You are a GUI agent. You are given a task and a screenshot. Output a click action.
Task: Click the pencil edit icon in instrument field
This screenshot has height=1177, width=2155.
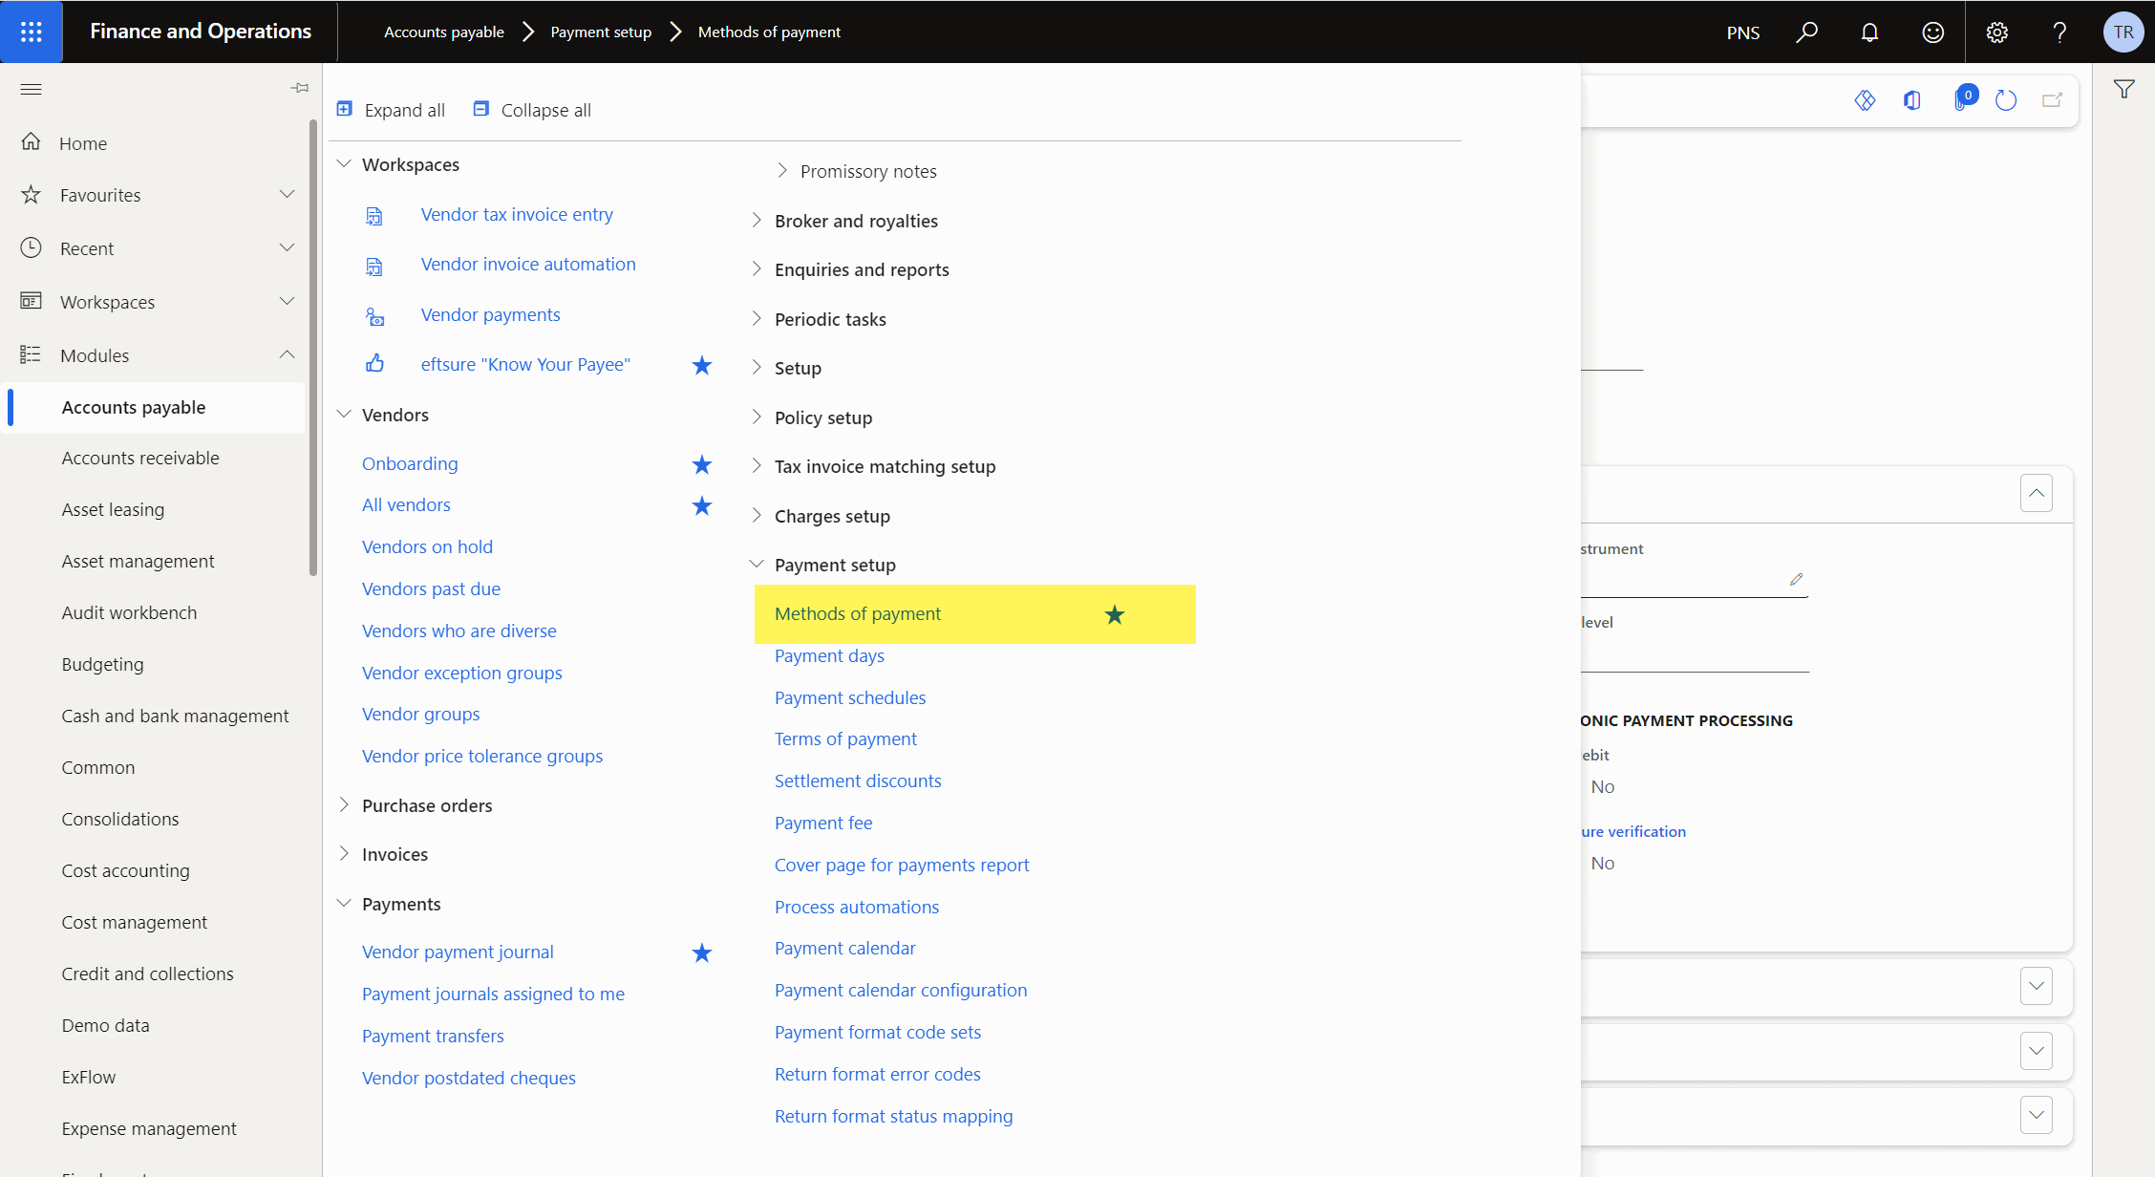tap(1796, 579)
